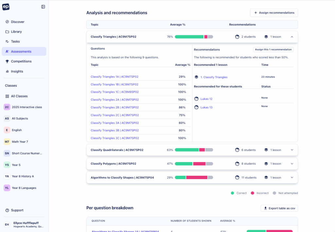Collapse the Classify Triangles row
Screen dimensions: 335x232
click(x=292, y=37)
